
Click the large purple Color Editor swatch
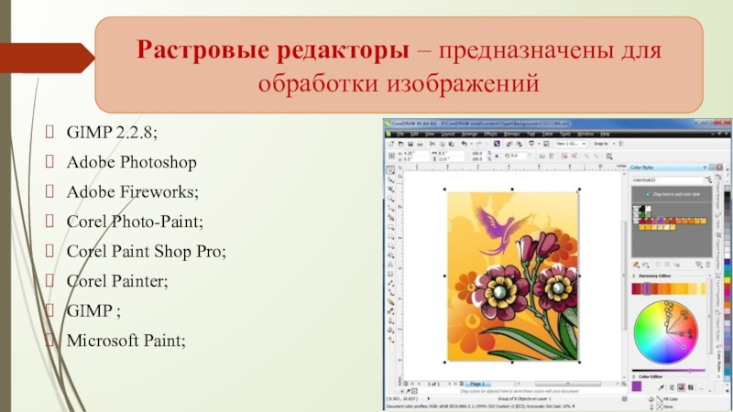click(x=637, y=386)
